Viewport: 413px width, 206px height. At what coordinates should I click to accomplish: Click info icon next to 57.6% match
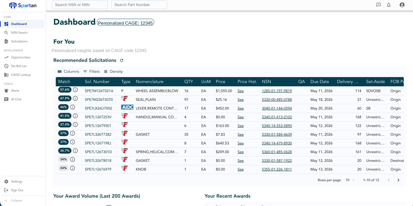pyautogui.click(x=75, y=90)
